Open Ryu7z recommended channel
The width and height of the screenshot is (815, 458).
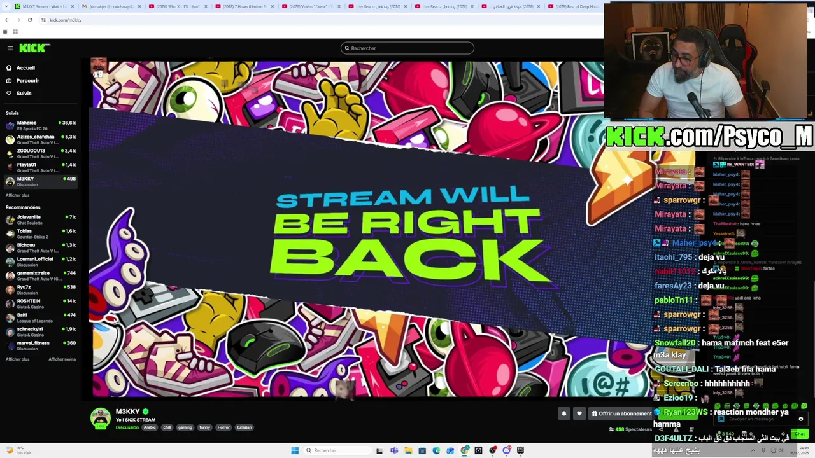[41, 289]
